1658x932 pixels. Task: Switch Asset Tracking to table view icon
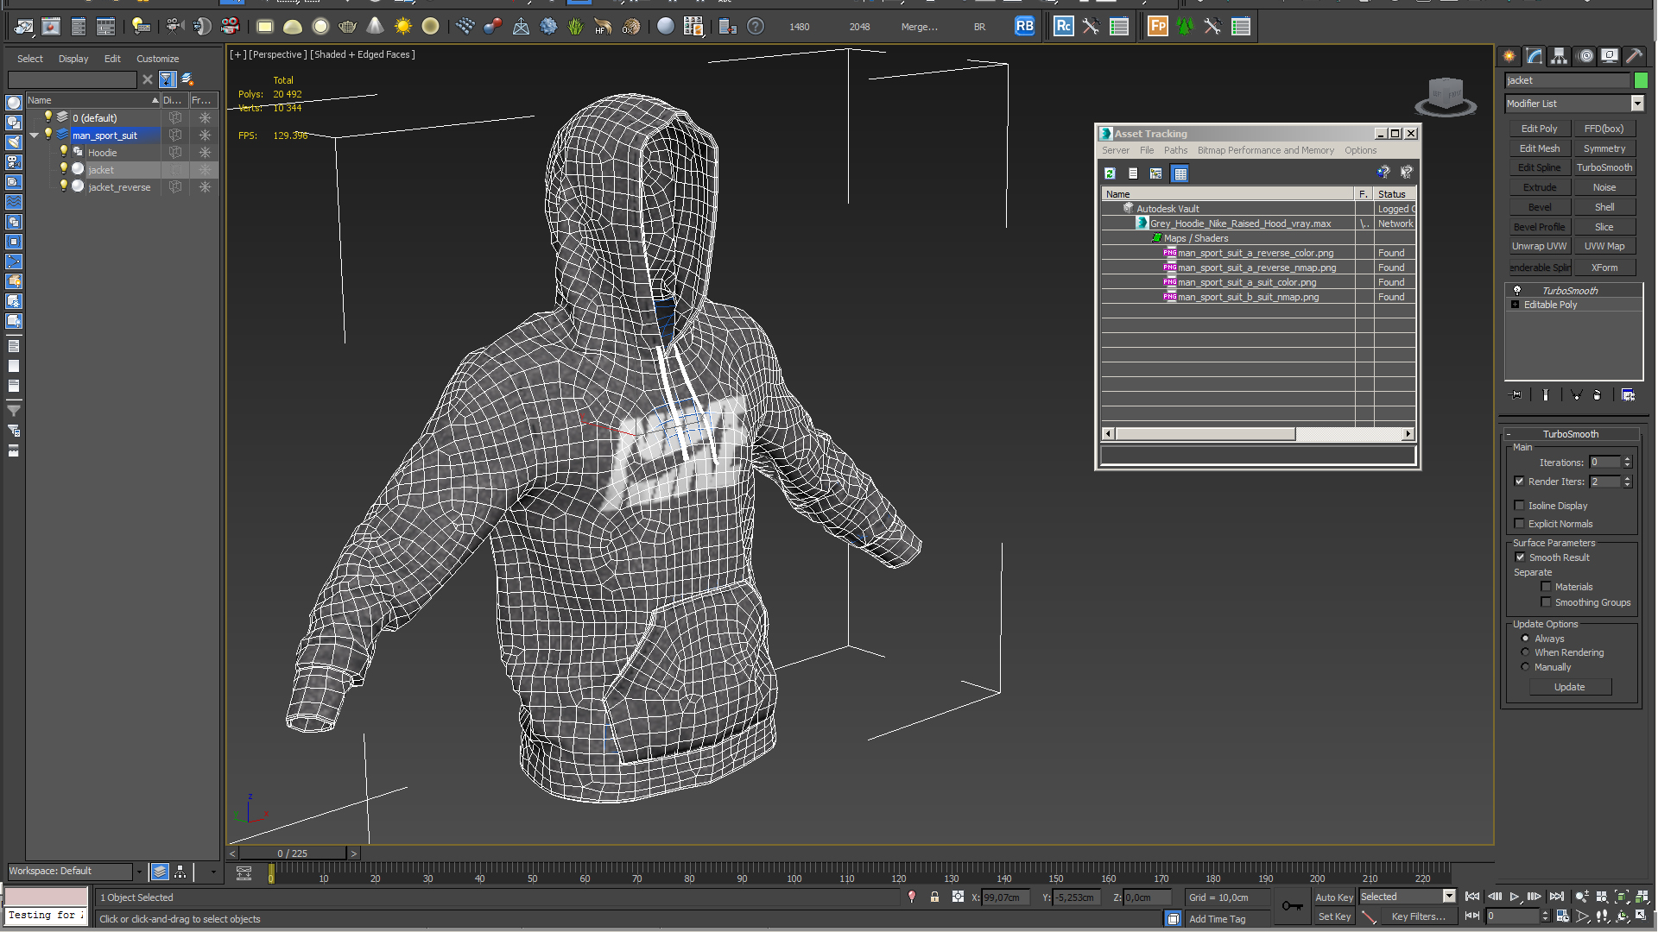[1180, 173]
